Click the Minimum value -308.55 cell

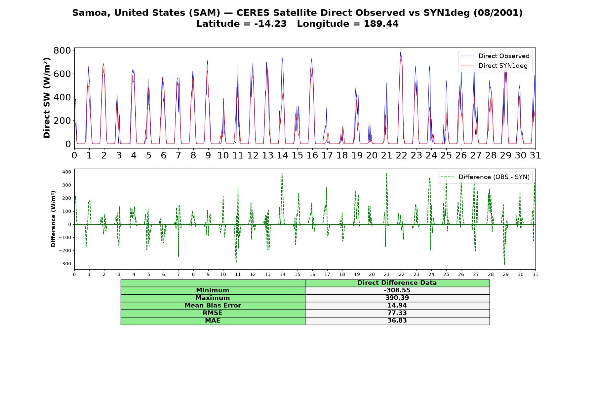pos(397,290)
